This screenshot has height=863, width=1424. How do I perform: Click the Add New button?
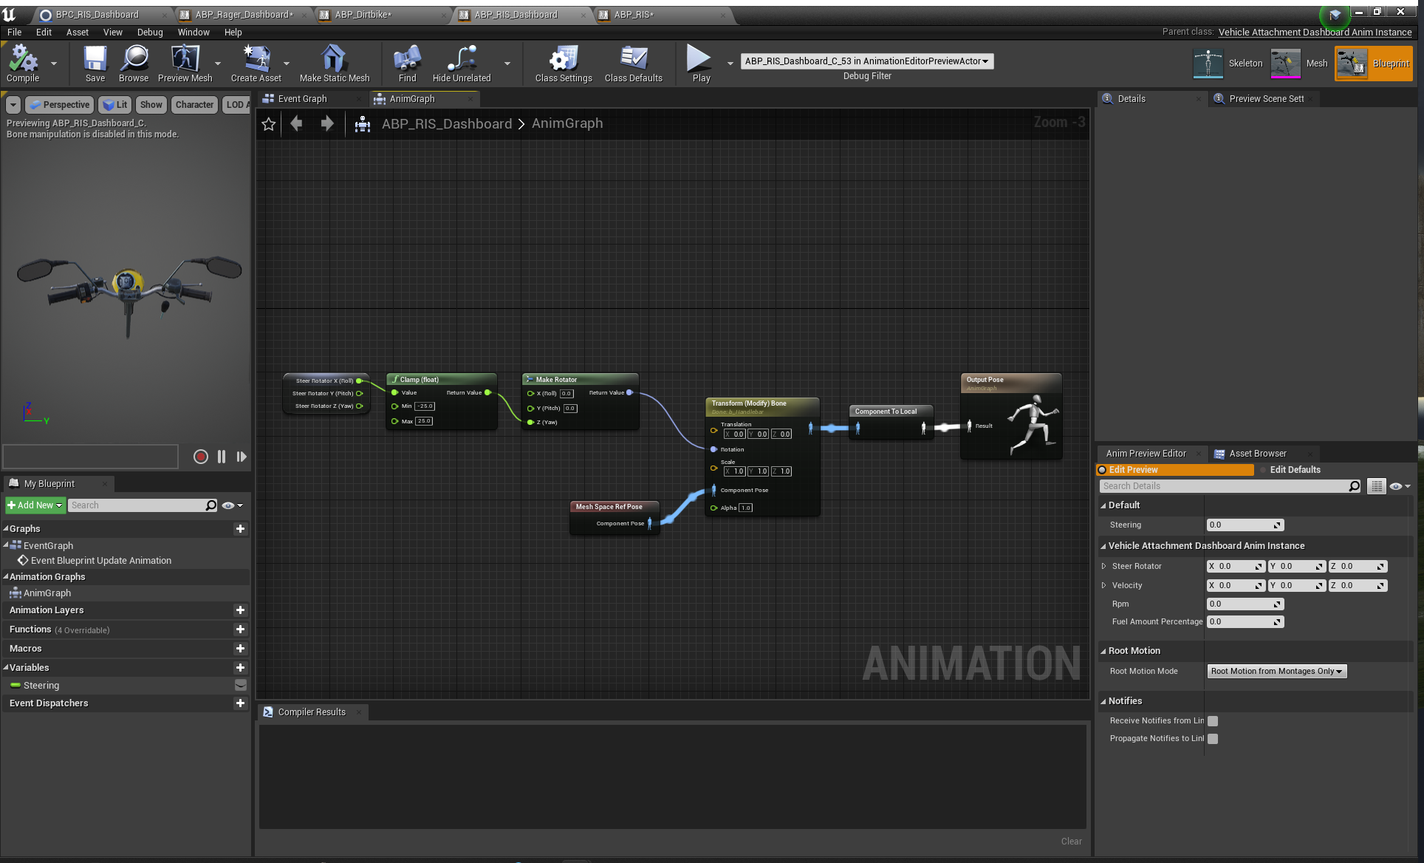click(35, 505)
